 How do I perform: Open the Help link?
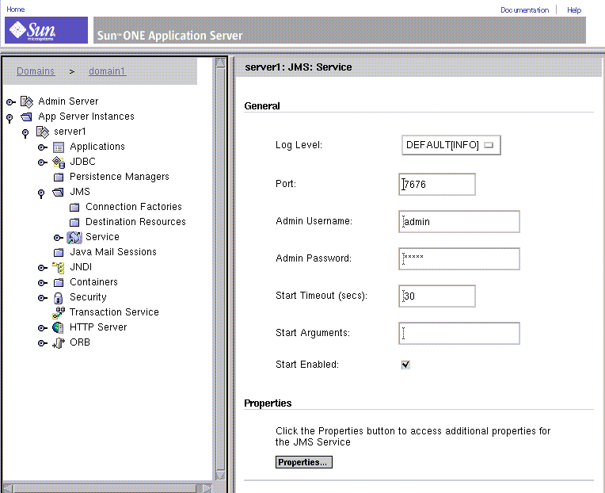(x=574, y=10)
